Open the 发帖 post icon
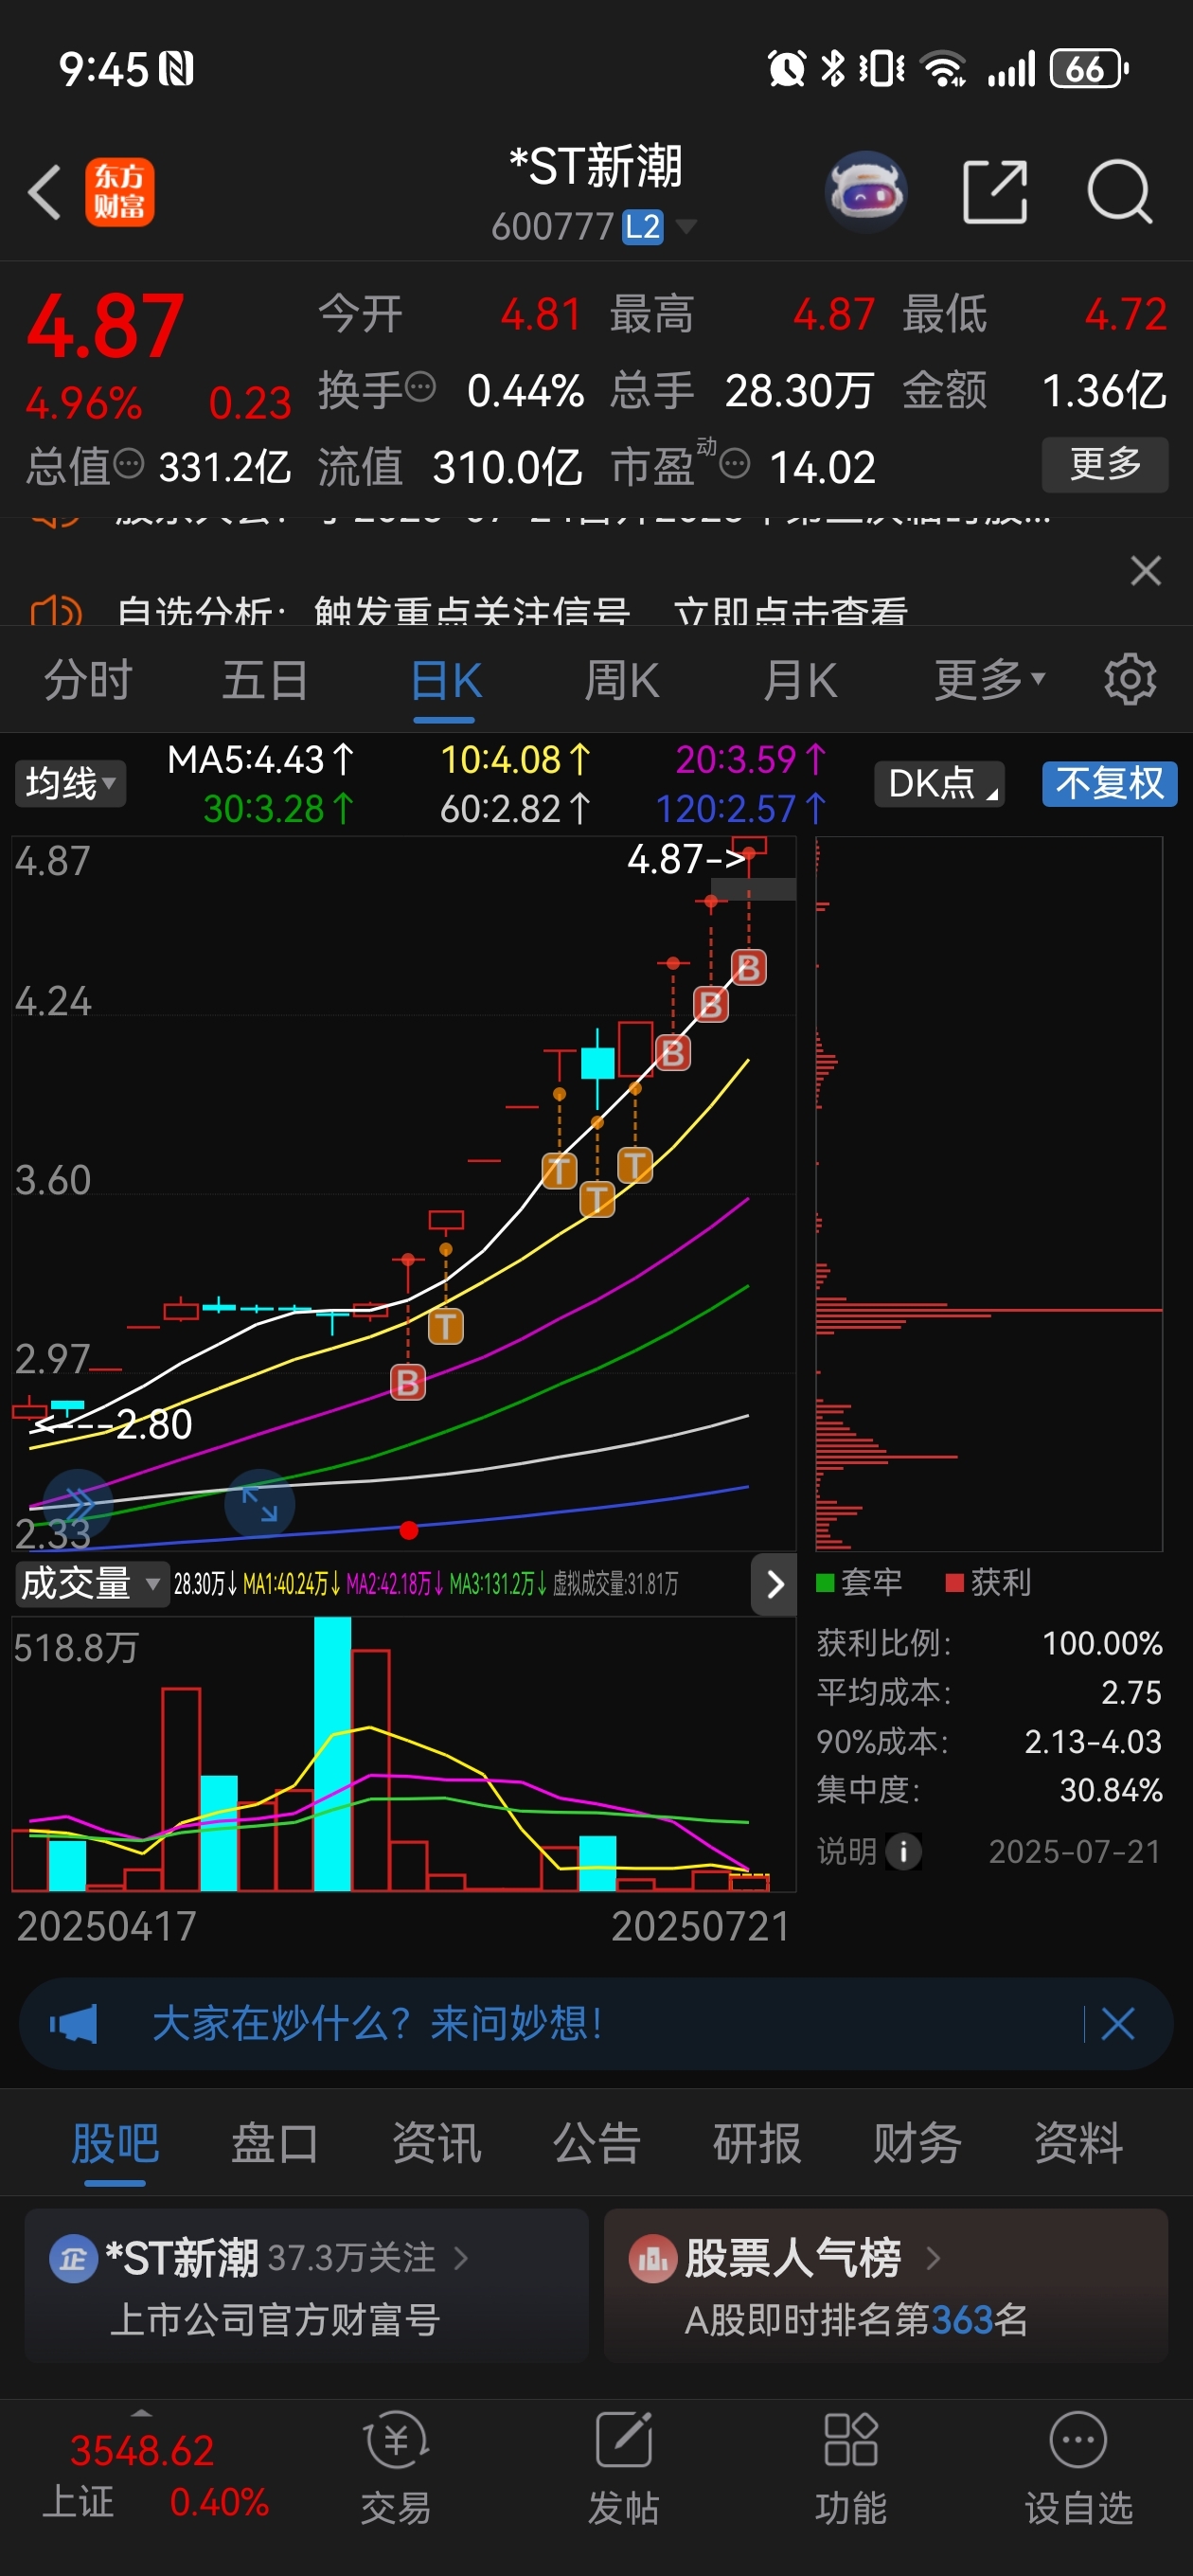This screenshot has width=1193, height=2576. coord(623,2441)
